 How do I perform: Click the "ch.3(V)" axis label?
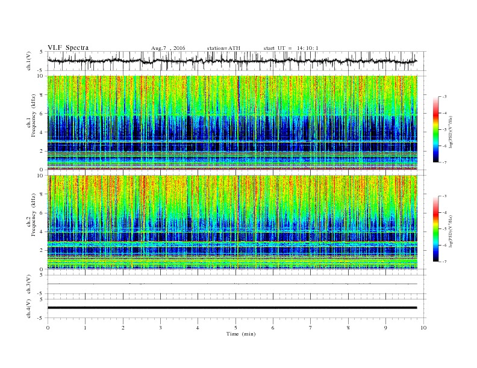pyautogui.click(x=29, y=284)
